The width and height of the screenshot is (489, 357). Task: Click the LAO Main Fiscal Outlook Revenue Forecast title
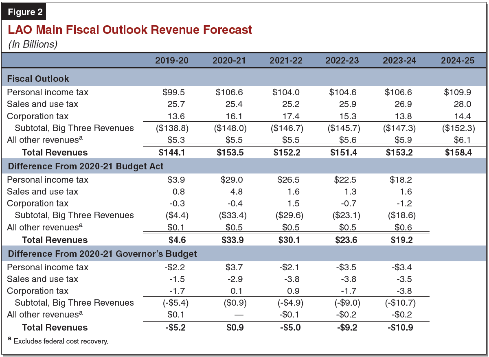(130, 30)
